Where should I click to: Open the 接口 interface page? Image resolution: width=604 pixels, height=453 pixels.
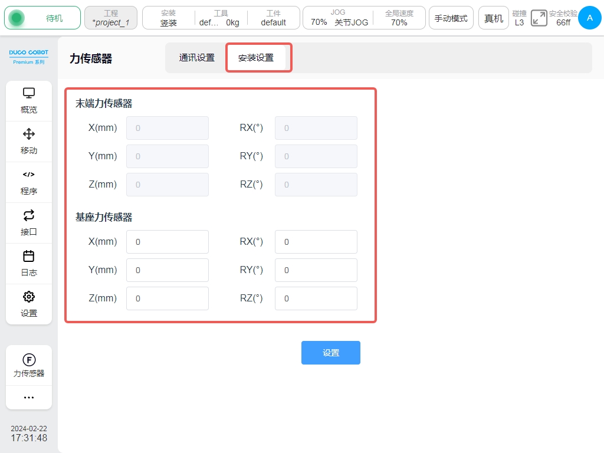[x=29, y=223]
